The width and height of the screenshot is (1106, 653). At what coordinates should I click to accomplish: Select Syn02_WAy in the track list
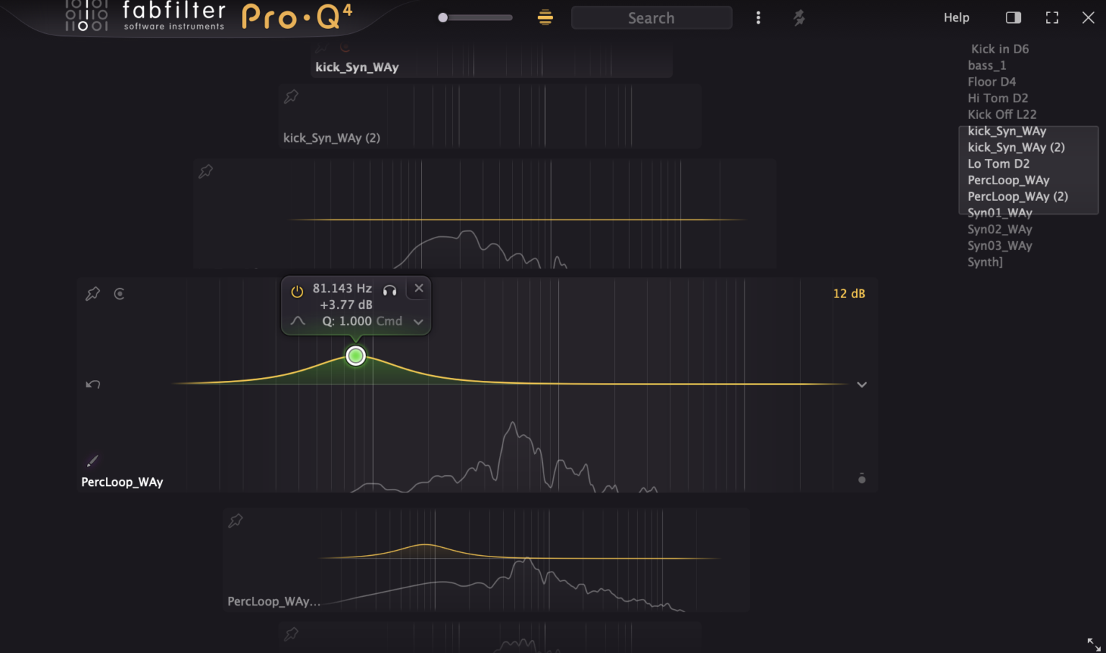click(999, 229)
